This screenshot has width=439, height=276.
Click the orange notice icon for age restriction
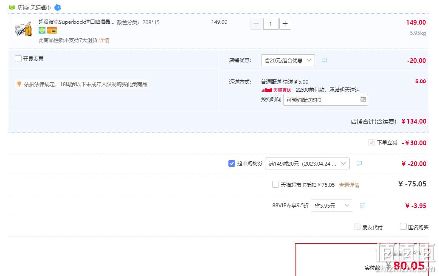pyautogui.click(x=20, y=84)
